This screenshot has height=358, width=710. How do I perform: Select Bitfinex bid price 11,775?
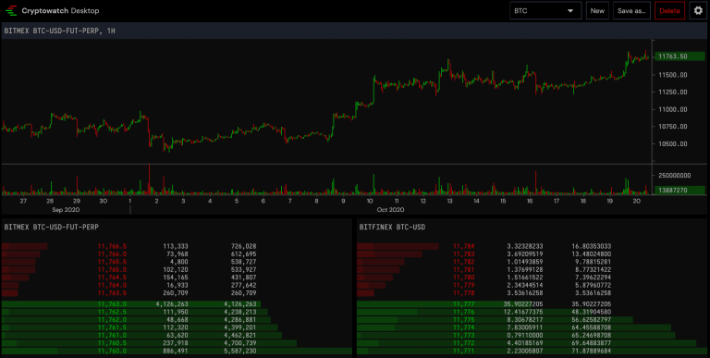pos(464,320)
